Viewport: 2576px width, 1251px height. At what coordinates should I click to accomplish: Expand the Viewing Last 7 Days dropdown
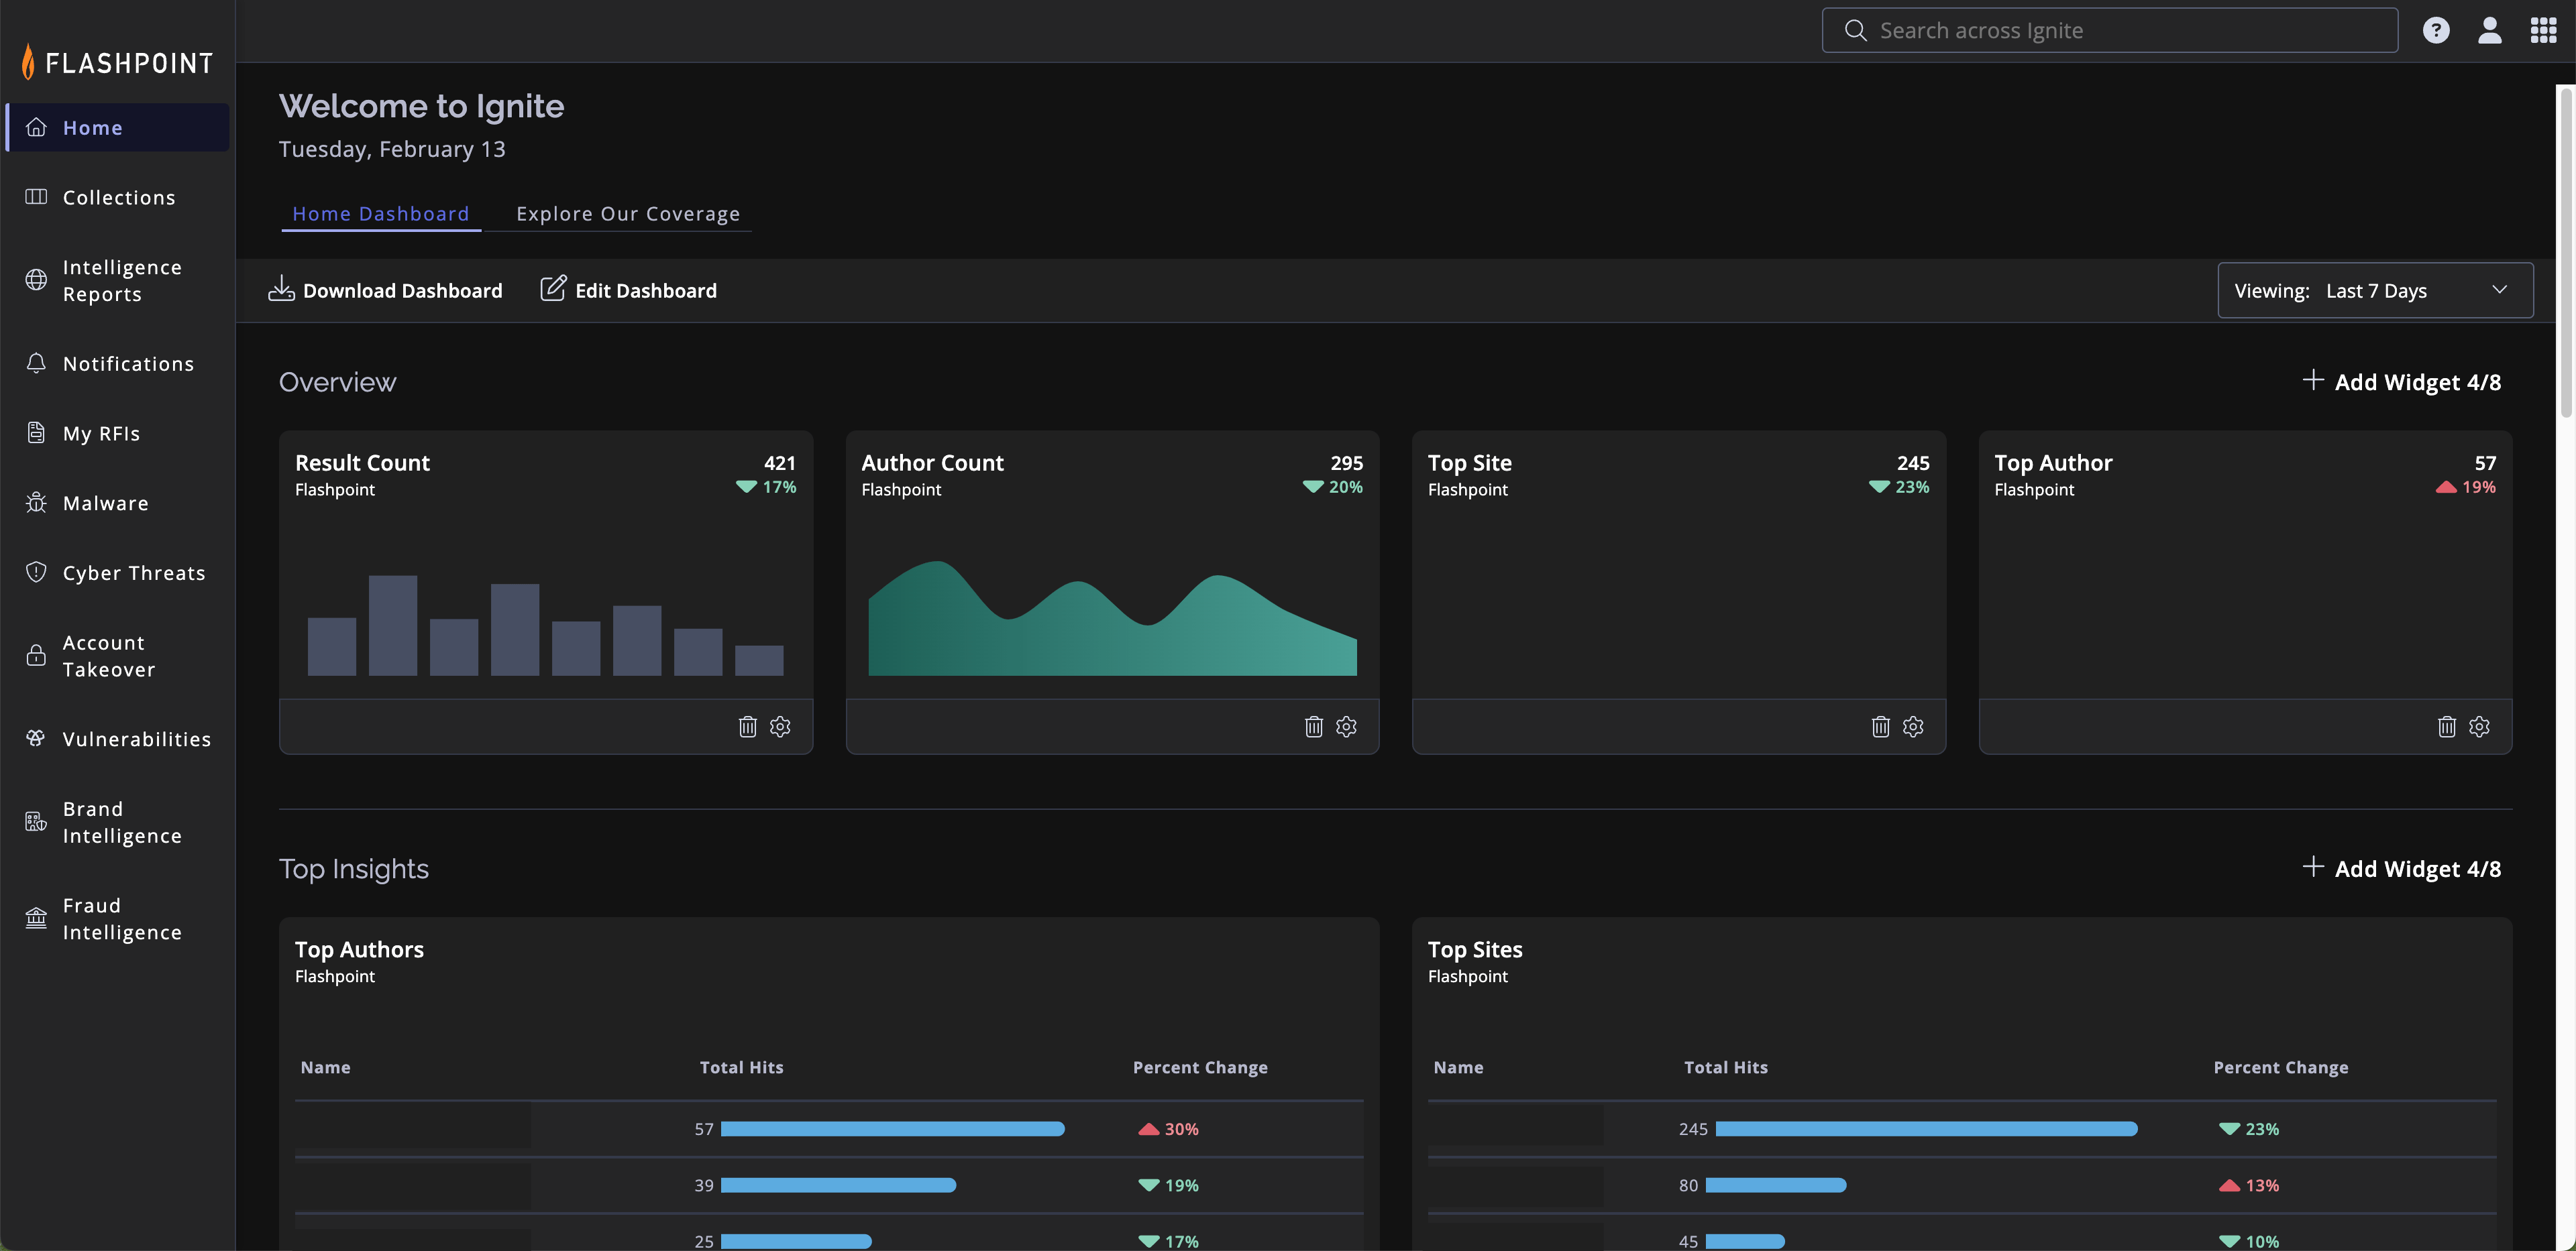pyautogui.click(x=2375, y=291)
